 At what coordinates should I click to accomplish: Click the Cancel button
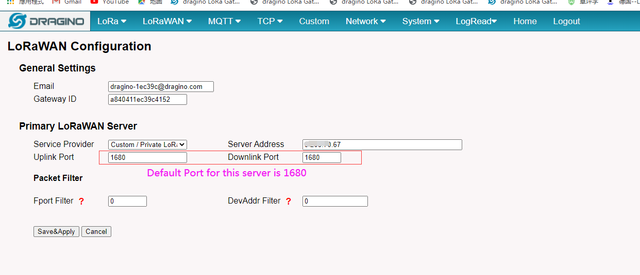pyautogui.click(x=96, y=232)
